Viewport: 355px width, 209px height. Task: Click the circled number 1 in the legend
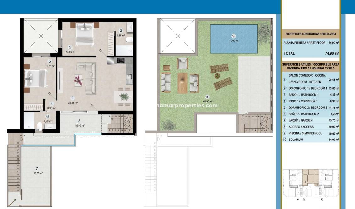tap(285, 80)
